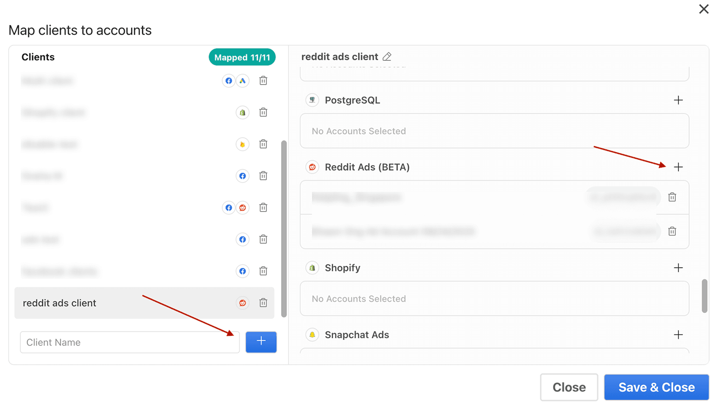Click the 'PostgreSQL' section label

pyautogui.click(x=352, y=100)
